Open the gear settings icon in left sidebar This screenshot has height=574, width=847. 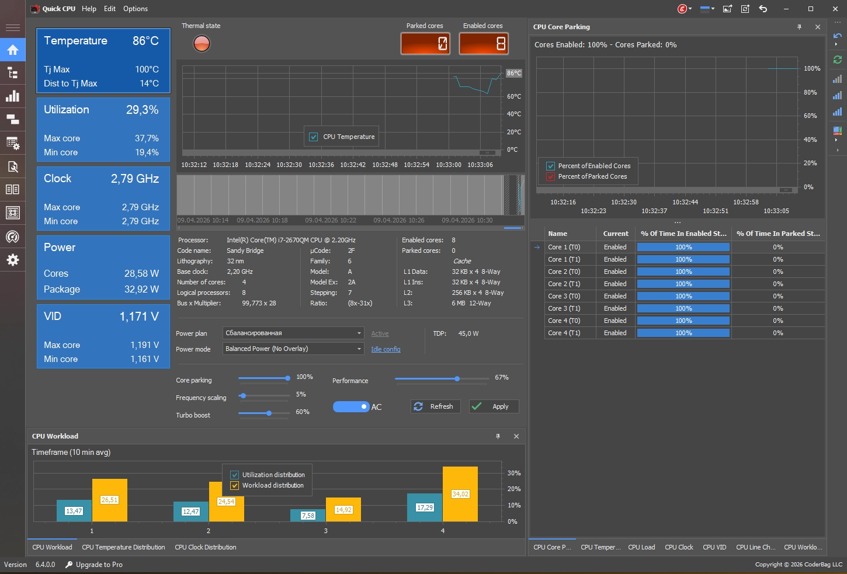pyautogui.click(x=12, y=260)
